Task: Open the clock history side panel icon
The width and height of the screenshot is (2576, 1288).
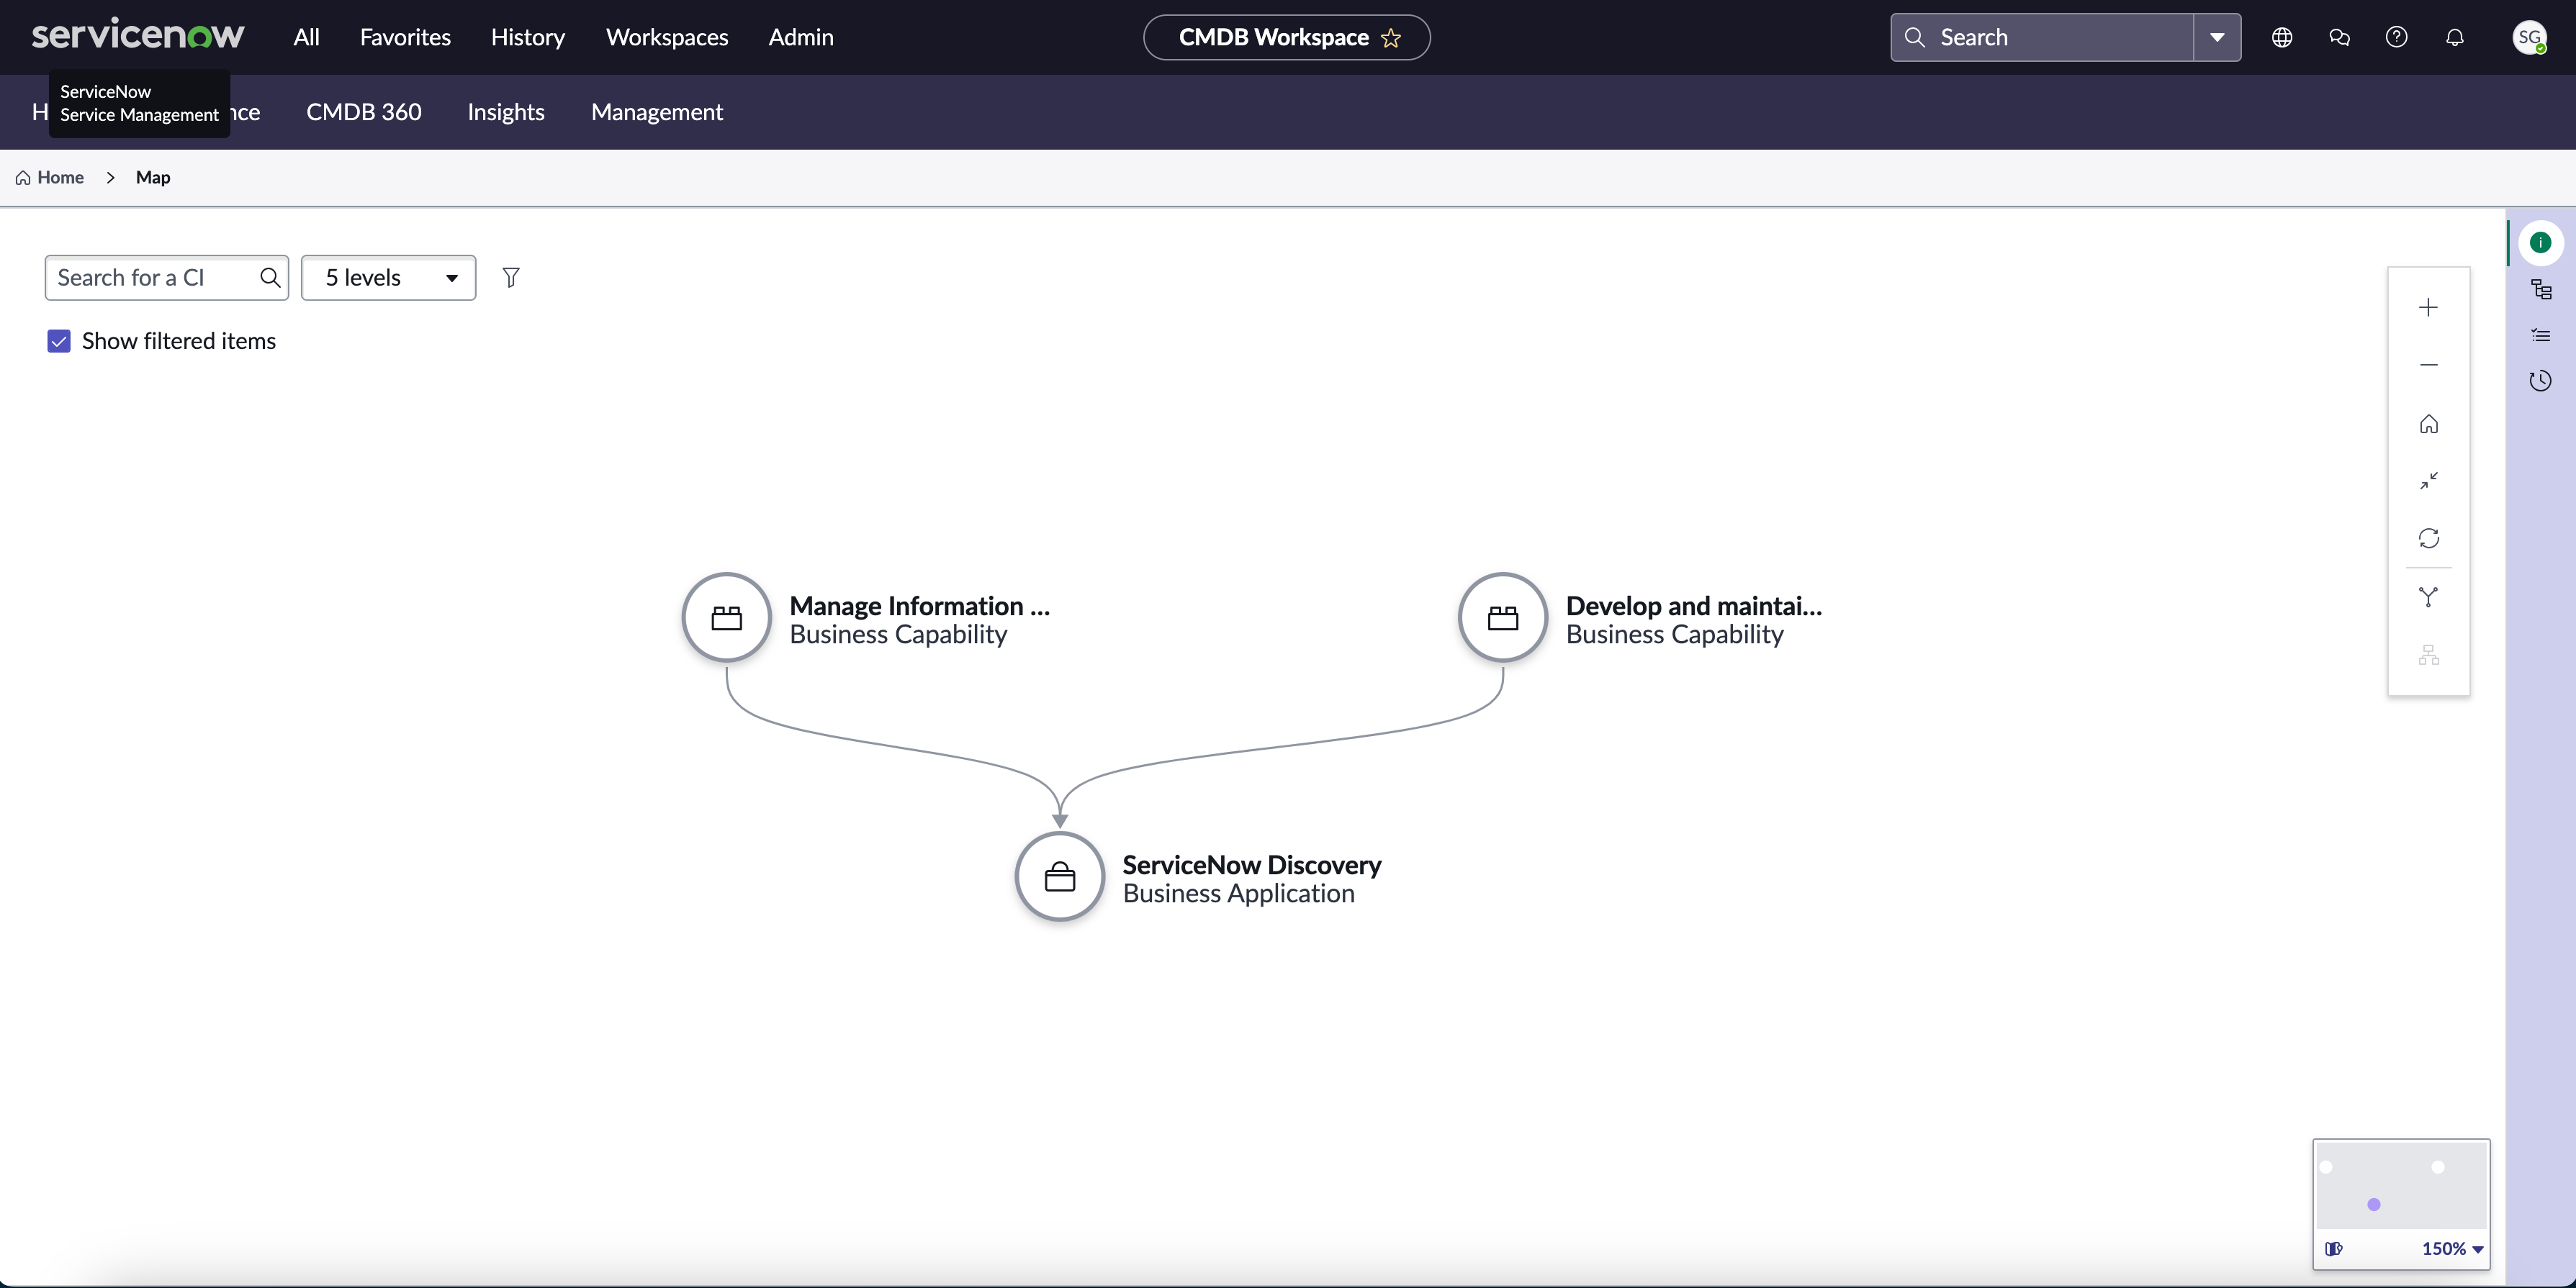Action: (2541, 381)
